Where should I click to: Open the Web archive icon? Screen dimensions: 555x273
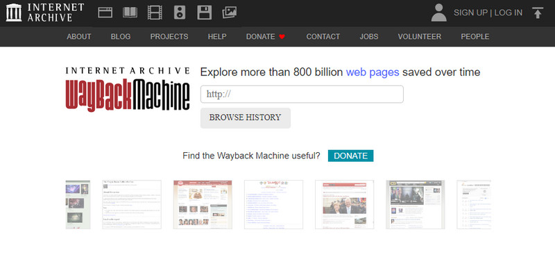point(105,13)
